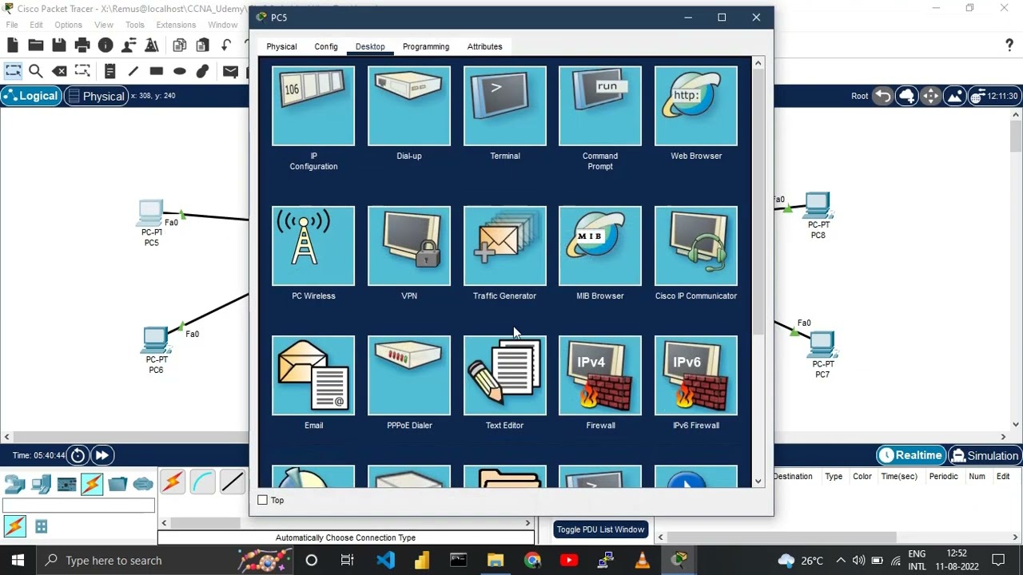The image size is (1023, 575).
Task: Open the IPv4 Firewall app
Action: [600, 375]
